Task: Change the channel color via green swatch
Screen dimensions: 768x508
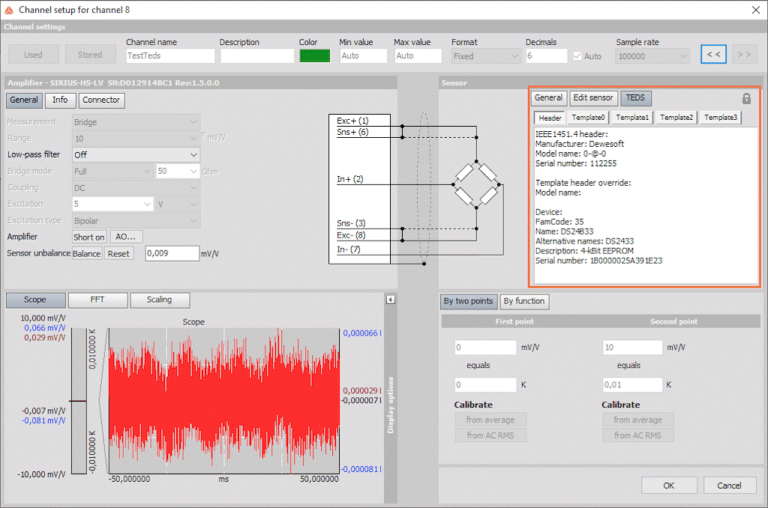Action: coord(315,54)
